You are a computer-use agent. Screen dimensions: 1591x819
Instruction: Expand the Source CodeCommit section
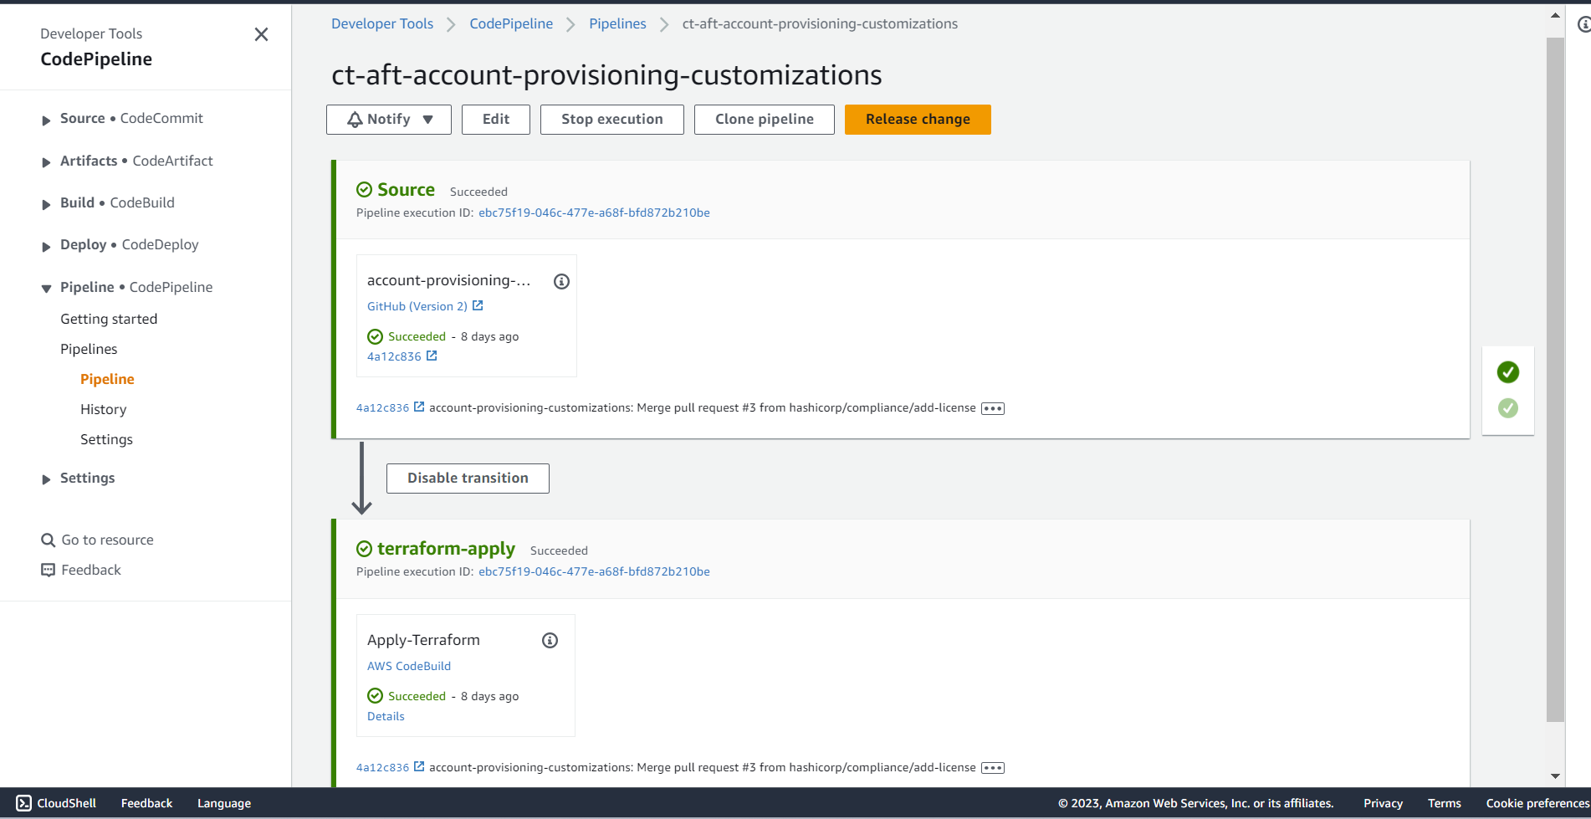pyautogui.click(x=46, y=120)
